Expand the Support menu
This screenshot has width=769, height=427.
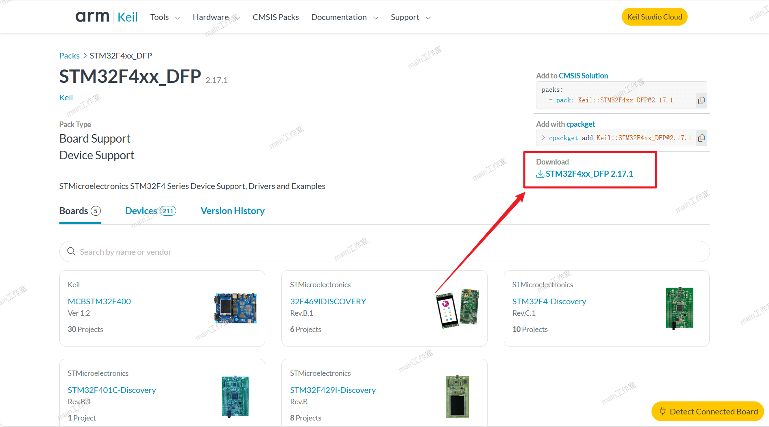(x=411, y=17)
